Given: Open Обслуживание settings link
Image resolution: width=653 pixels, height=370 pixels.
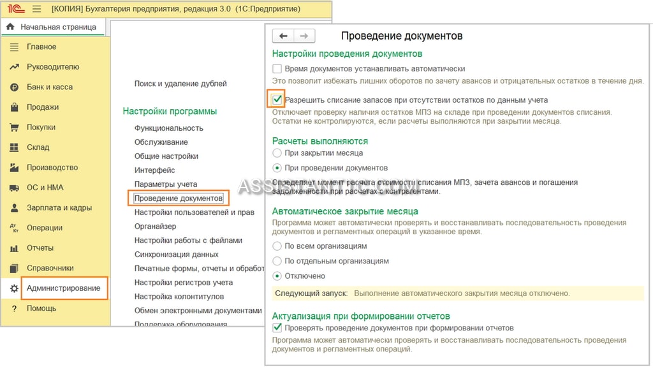Looking at the screenshot, I should pyautogui.click(x=161, y=142).
